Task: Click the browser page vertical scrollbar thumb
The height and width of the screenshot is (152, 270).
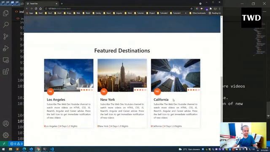Action: point(221,100)
